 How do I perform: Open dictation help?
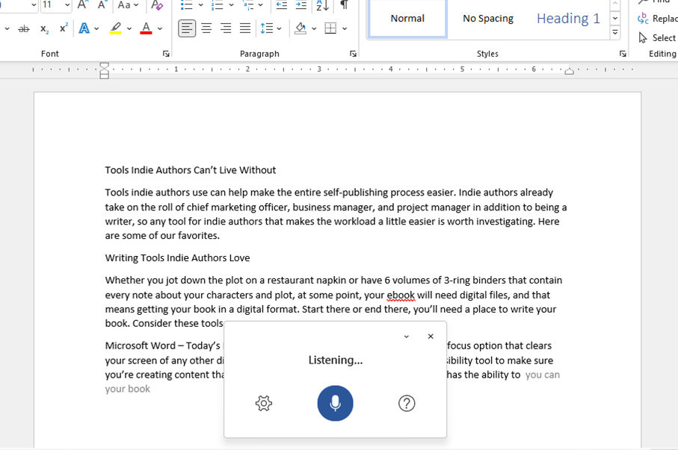click(407, 404)
